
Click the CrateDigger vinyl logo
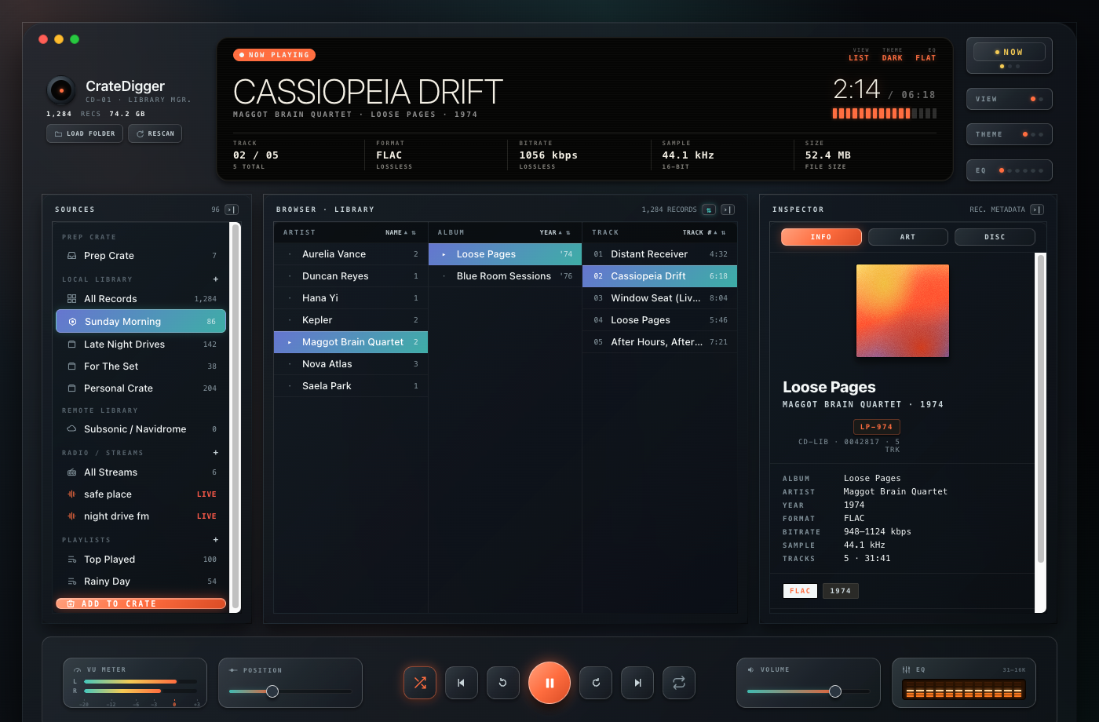(61, 90)
